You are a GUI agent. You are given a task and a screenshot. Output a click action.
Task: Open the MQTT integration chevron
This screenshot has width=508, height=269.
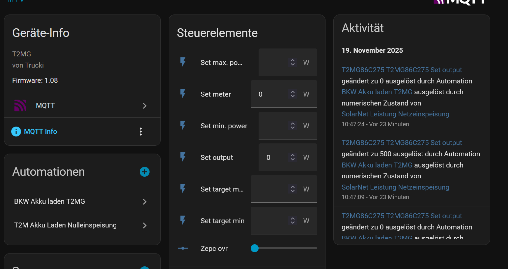coord(145,106)
